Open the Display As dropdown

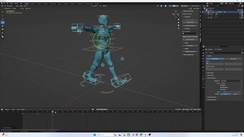[x=230, y=81]
